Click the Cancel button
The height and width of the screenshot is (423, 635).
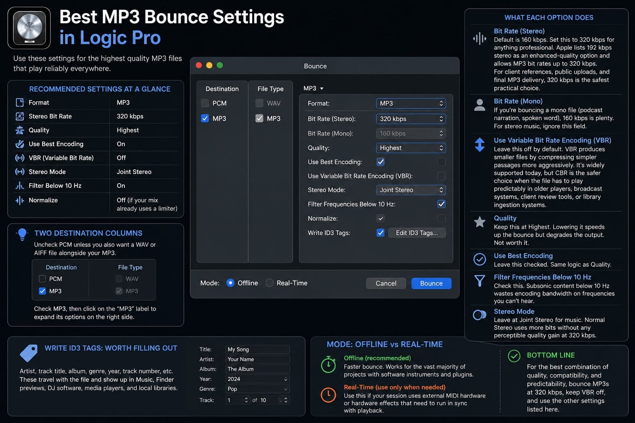click(x=386, y=283)
